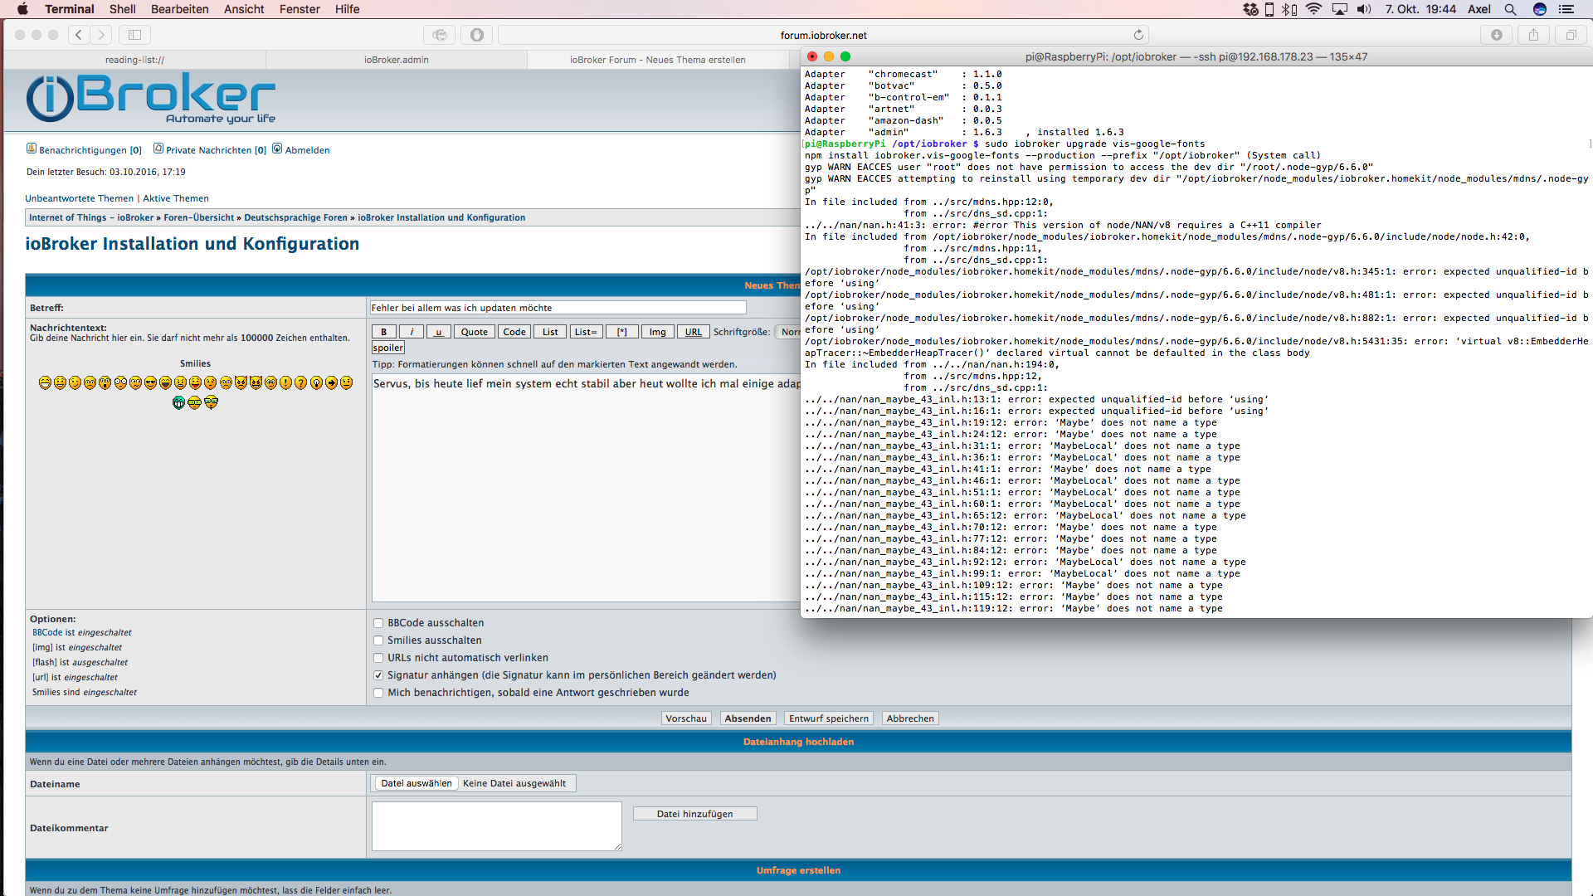Switch to ioBroker.admin tab

point(396,60)
